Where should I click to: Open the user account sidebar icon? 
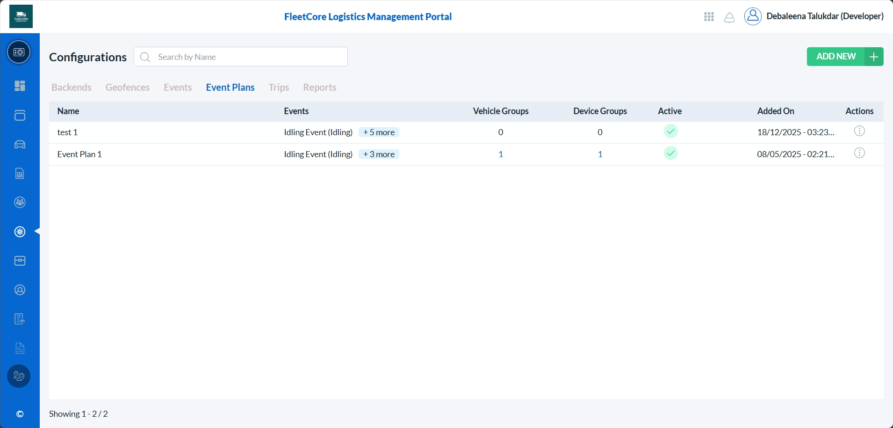click(x=20, y=290)
